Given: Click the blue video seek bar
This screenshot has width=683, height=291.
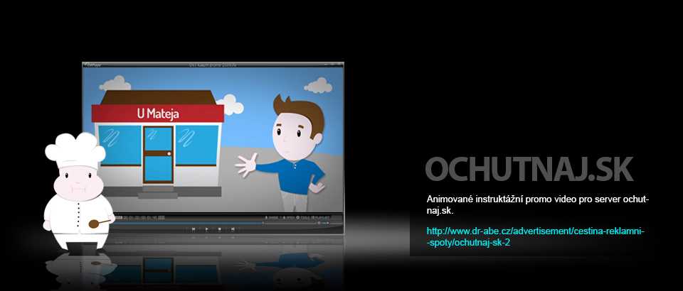Looking at the screenshot, I should click(x=187, y=224).
